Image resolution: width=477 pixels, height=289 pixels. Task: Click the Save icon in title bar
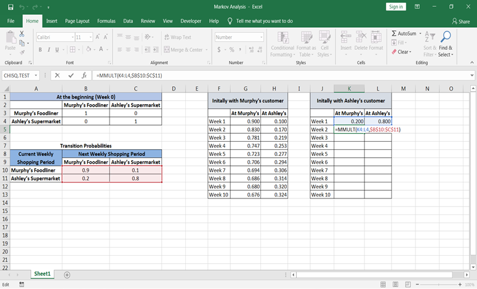click(10, 7)
